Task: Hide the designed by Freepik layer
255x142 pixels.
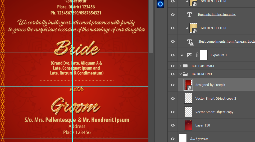Action: [x=173, y=85]
